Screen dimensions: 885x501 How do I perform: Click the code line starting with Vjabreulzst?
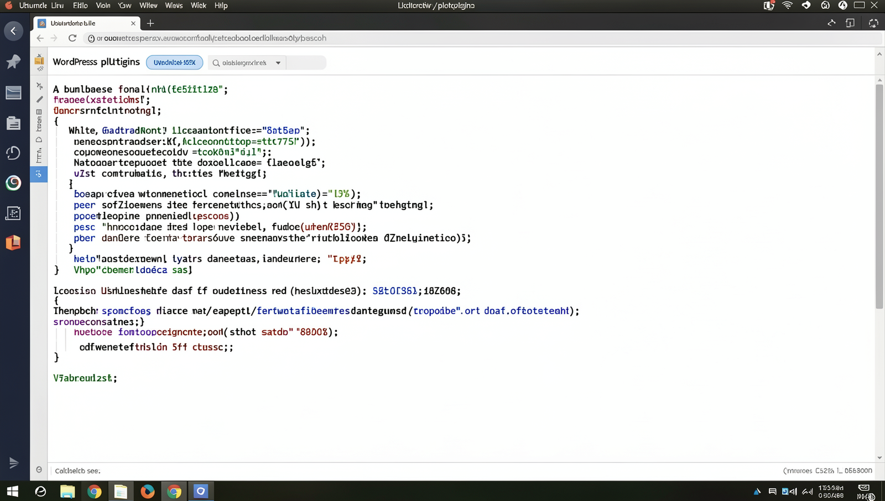click(x=85, y=378)
